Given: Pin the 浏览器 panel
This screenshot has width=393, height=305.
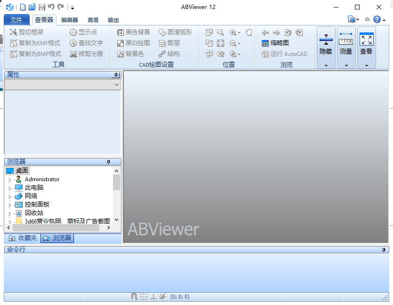Looking at the screenshot, I should pos(109,162).
